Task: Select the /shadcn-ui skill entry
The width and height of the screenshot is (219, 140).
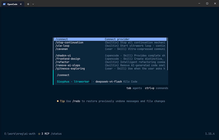Action: pyautogui.click(x=110, y=56)
